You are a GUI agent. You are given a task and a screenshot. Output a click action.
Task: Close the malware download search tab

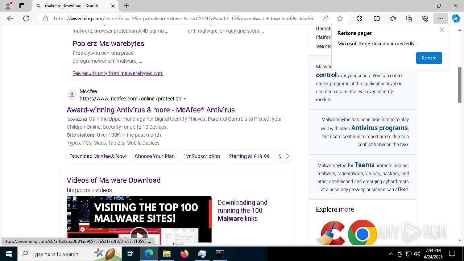click(x=113, y=6)
